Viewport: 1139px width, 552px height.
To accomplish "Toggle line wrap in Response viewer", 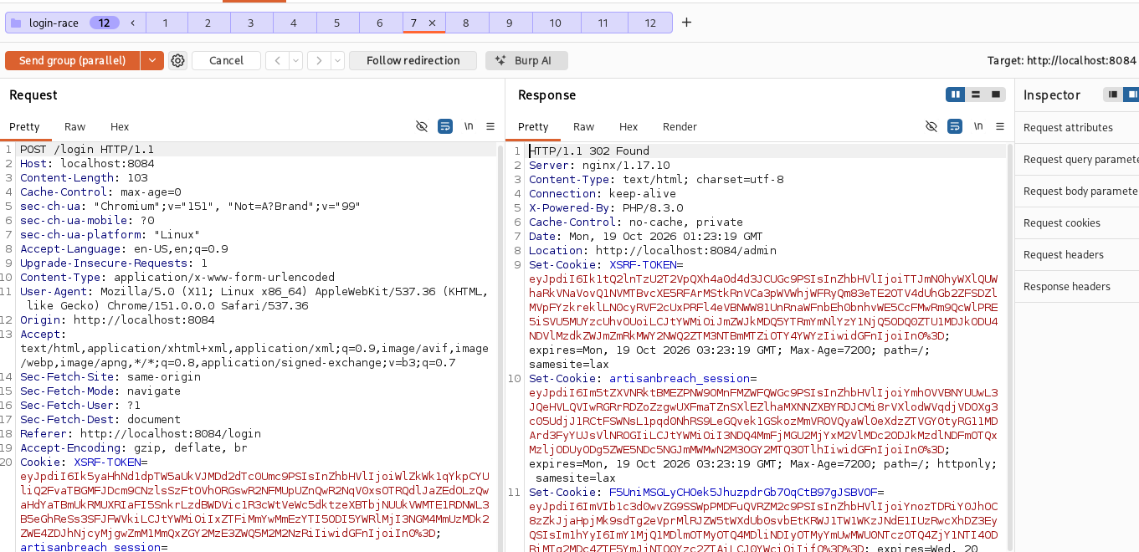I will [x=954, y=126].
